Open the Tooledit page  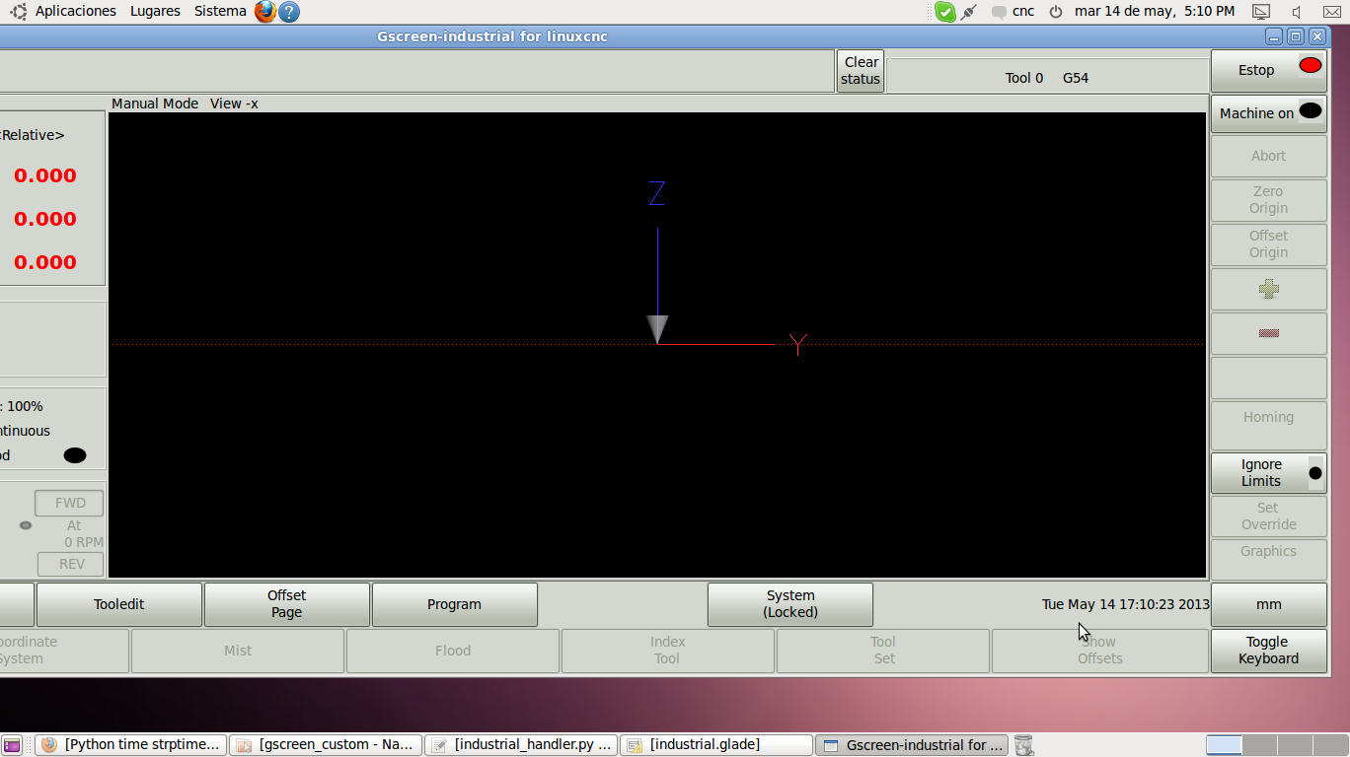119,604
